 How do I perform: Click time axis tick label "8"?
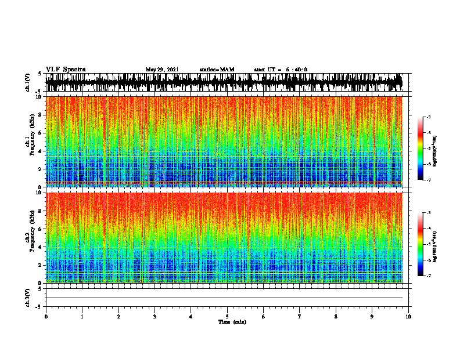pos(336,317)
